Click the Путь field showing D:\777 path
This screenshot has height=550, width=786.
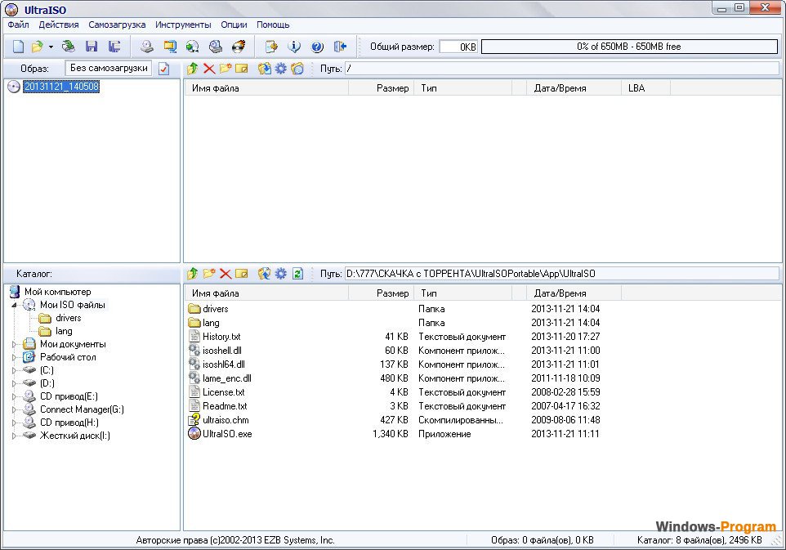(562, 274)
